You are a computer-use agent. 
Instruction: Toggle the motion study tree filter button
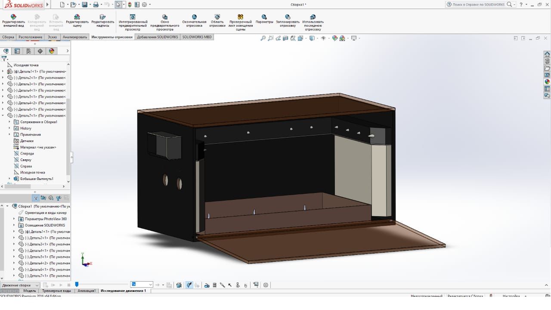coord(36,198)
